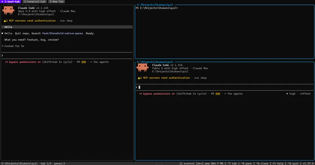Click the Claude mascot icon in Fable 5 pane
Viewport: 315px width, 165px height.
[x=143, y=67]
